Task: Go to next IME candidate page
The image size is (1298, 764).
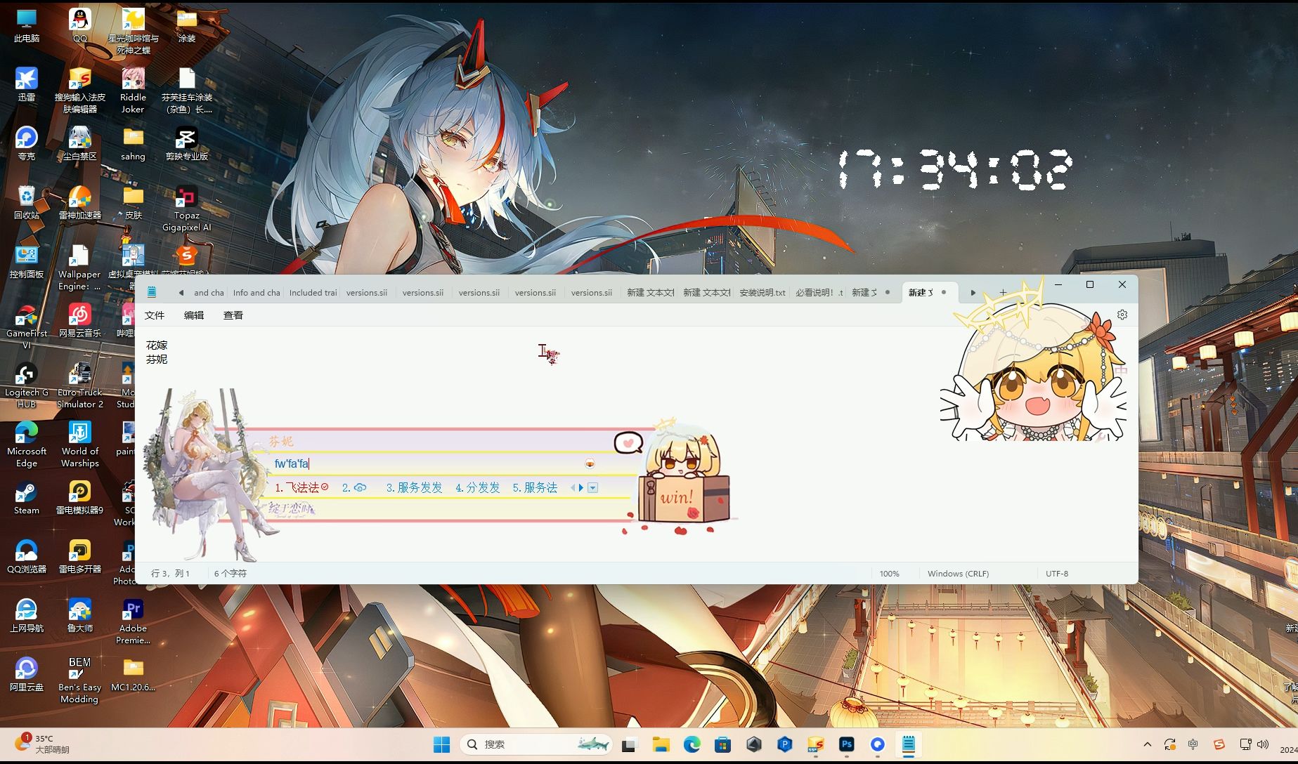Action: coord(581,487)
